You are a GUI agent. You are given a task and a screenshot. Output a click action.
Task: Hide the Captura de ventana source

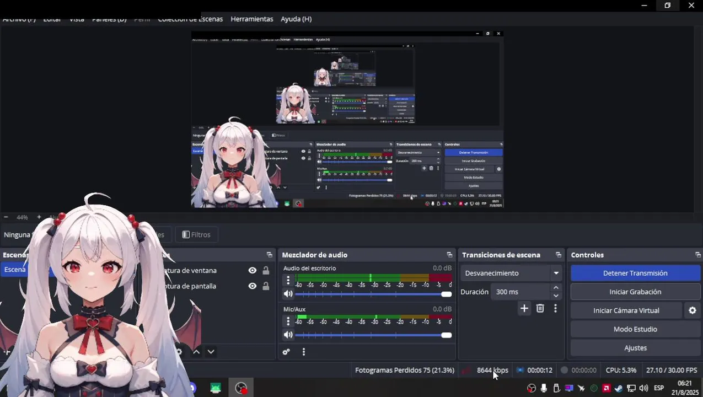[252, 270]
